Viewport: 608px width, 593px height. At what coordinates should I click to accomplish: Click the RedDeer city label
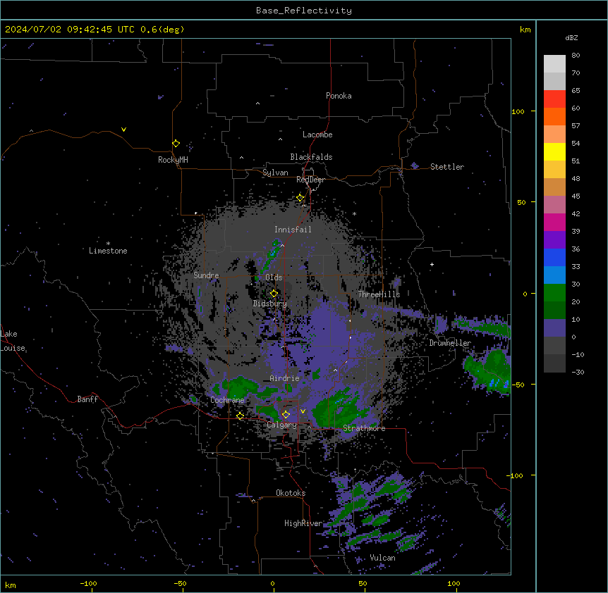pos(310,180)
